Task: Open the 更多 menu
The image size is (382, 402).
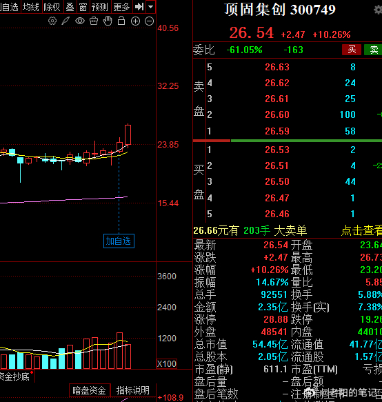Action: point(122,7)
